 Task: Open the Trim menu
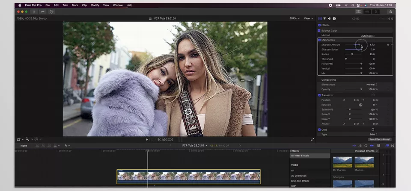(65, 5)
